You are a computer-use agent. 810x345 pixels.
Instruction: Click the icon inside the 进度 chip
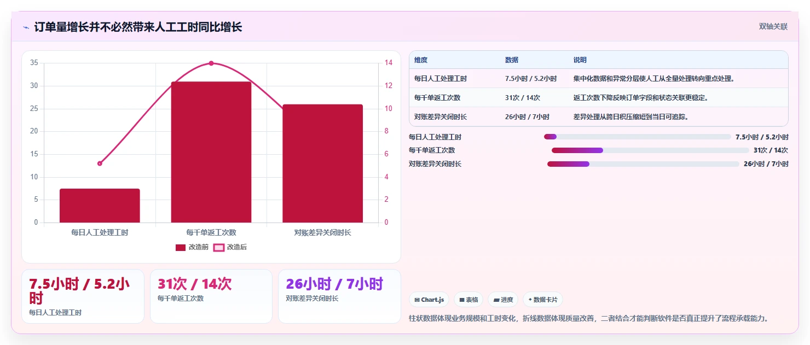496,300
